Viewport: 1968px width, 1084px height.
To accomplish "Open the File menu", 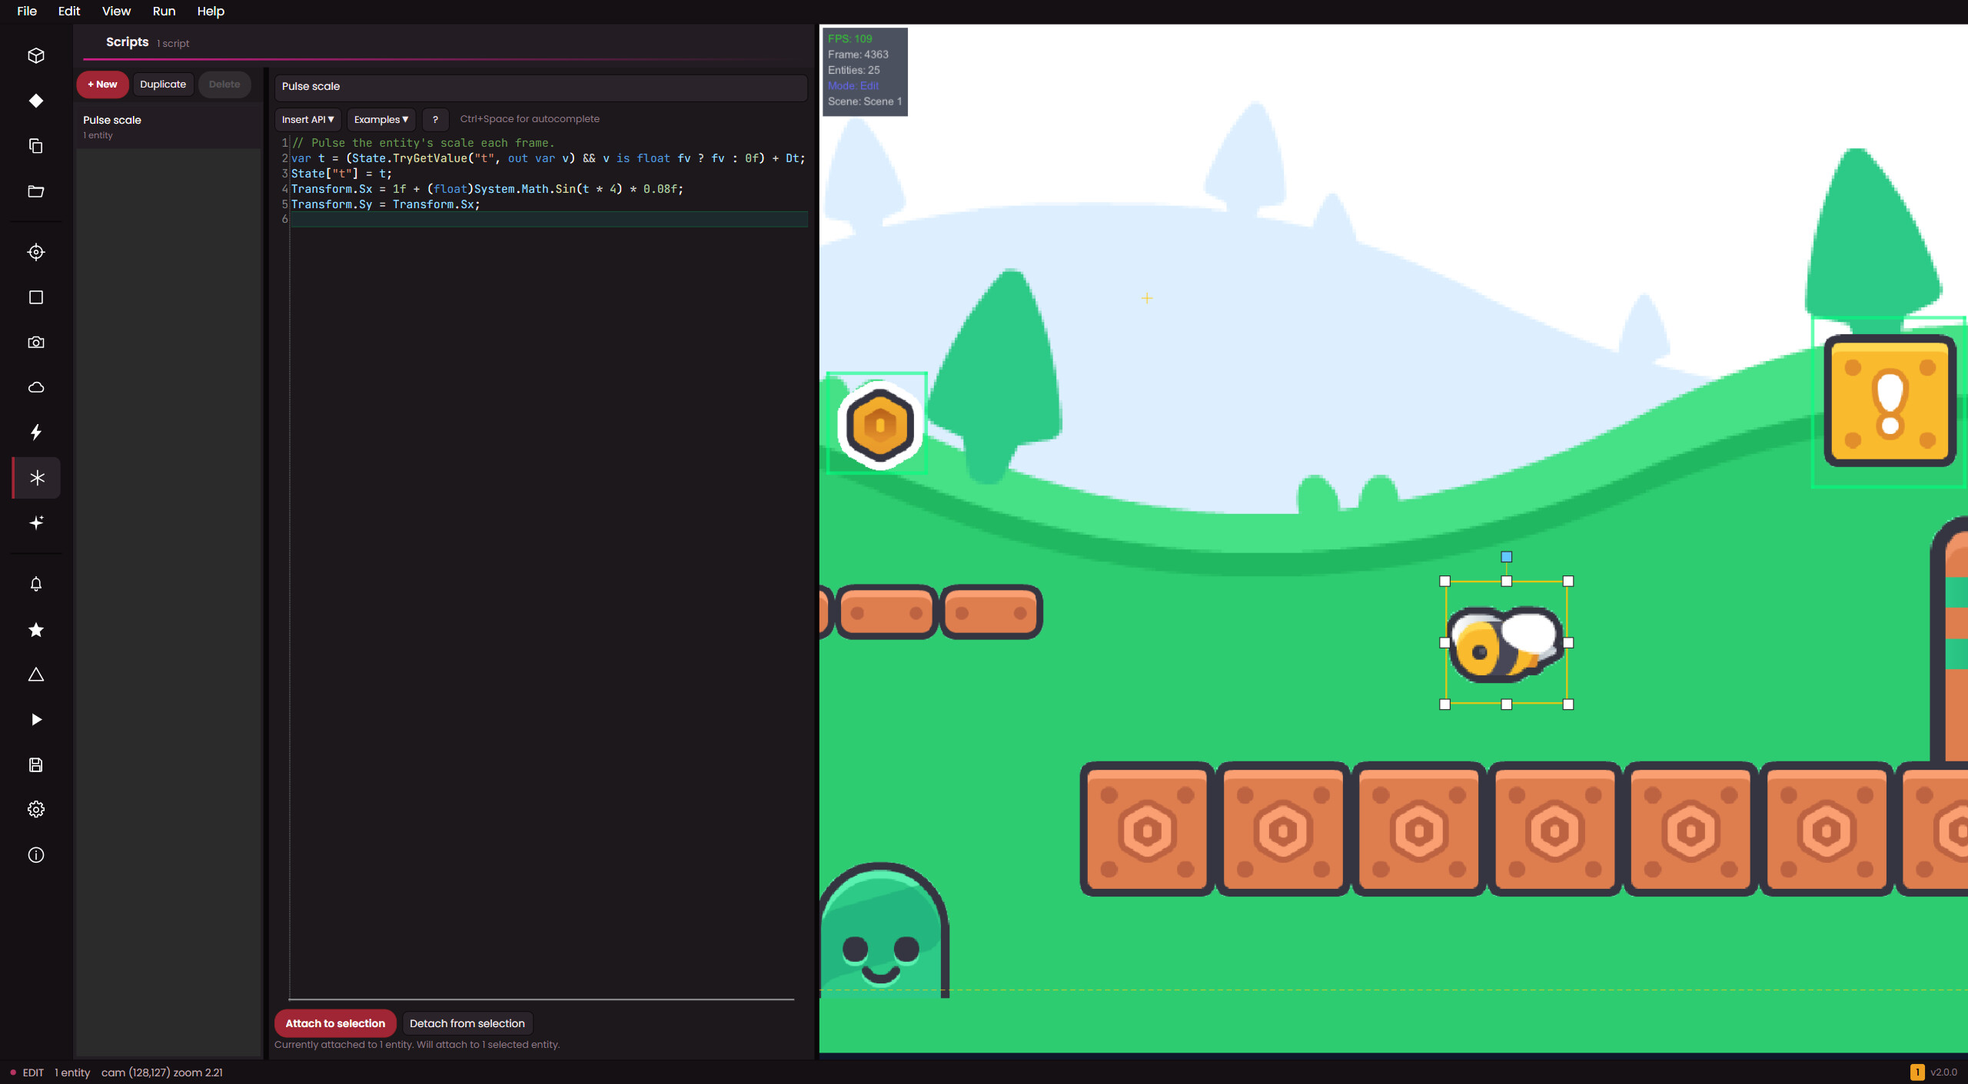I will (x=27, y=11).
